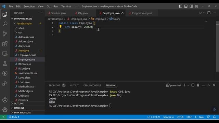Switch to the DEBUG CONSOLE tab
Screen dimensions: 219x123
92,85
